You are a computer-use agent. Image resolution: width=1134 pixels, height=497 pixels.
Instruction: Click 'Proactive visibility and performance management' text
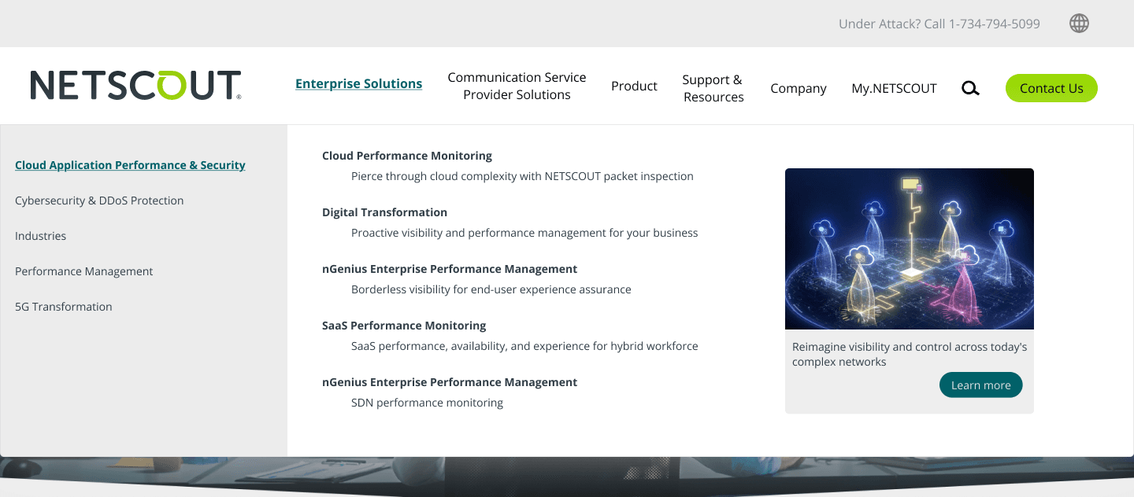click(524, 233)
